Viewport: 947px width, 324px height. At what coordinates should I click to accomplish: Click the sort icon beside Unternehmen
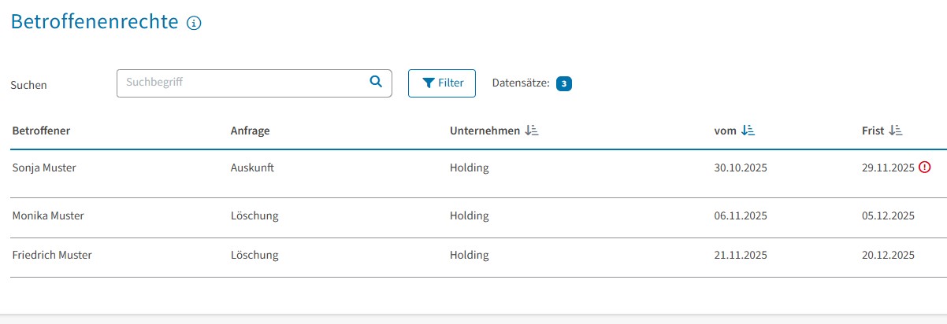click(532, 131)
